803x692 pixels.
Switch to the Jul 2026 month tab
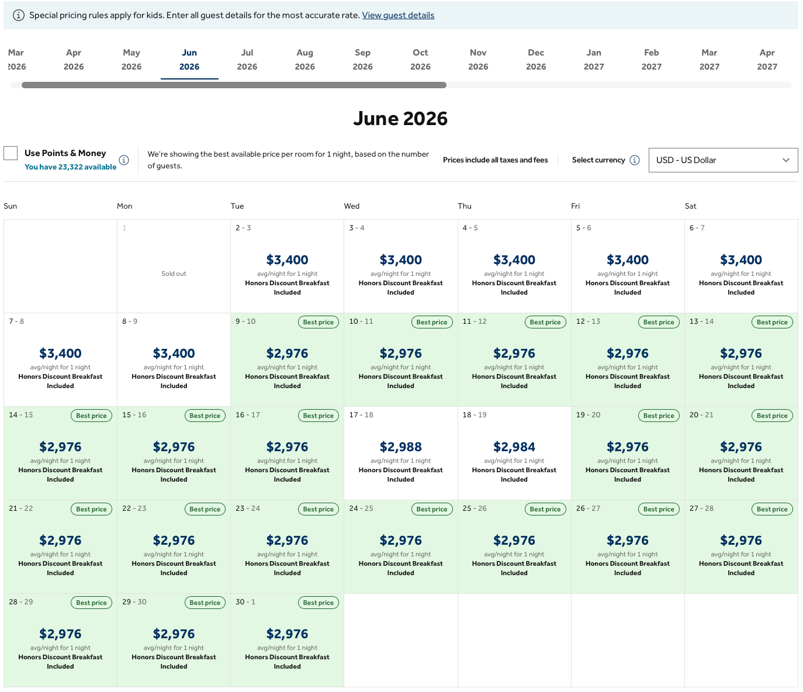pos(247,60)
